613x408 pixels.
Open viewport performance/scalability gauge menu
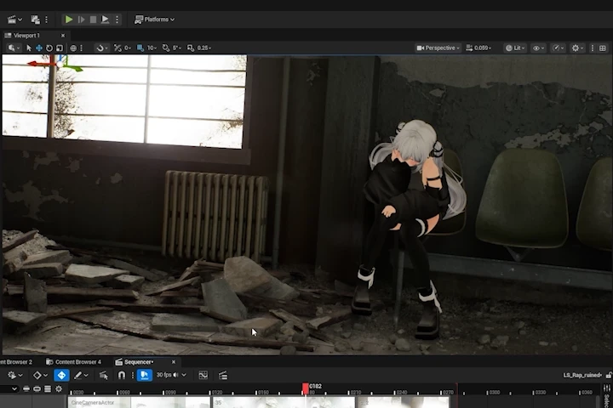(558, 48)
